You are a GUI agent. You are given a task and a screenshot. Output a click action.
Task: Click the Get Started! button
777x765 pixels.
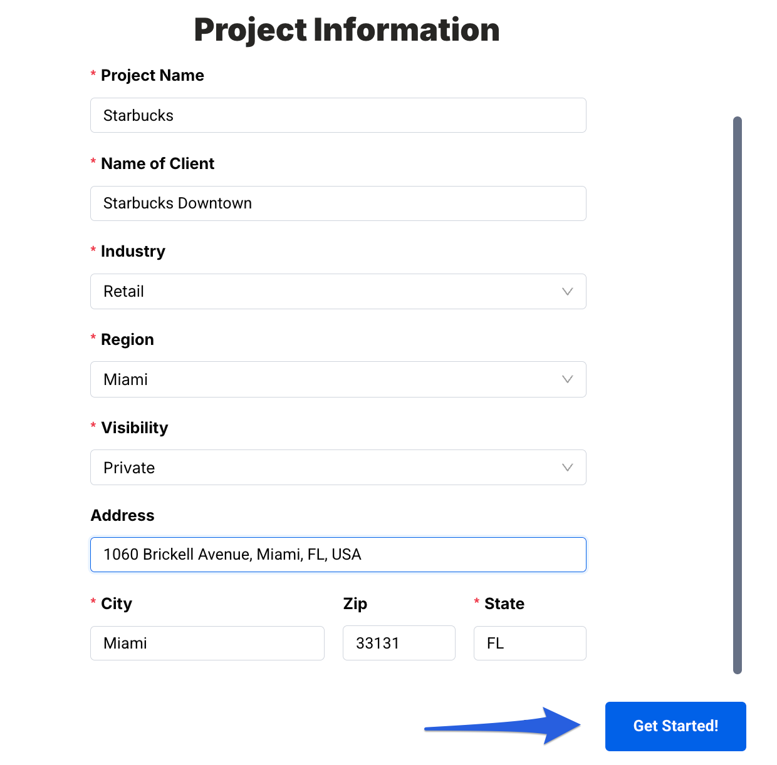click(675, 726)
